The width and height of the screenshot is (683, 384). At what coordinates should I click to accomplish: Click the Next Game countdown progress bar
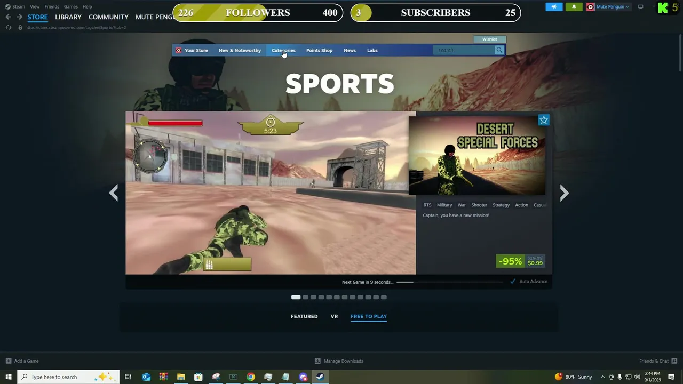[x=449, y=282]
